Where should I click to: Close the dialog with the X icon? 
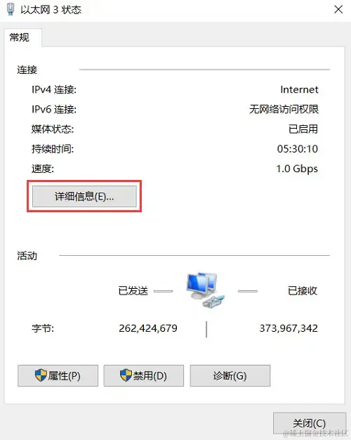click(x=338, y=9)
